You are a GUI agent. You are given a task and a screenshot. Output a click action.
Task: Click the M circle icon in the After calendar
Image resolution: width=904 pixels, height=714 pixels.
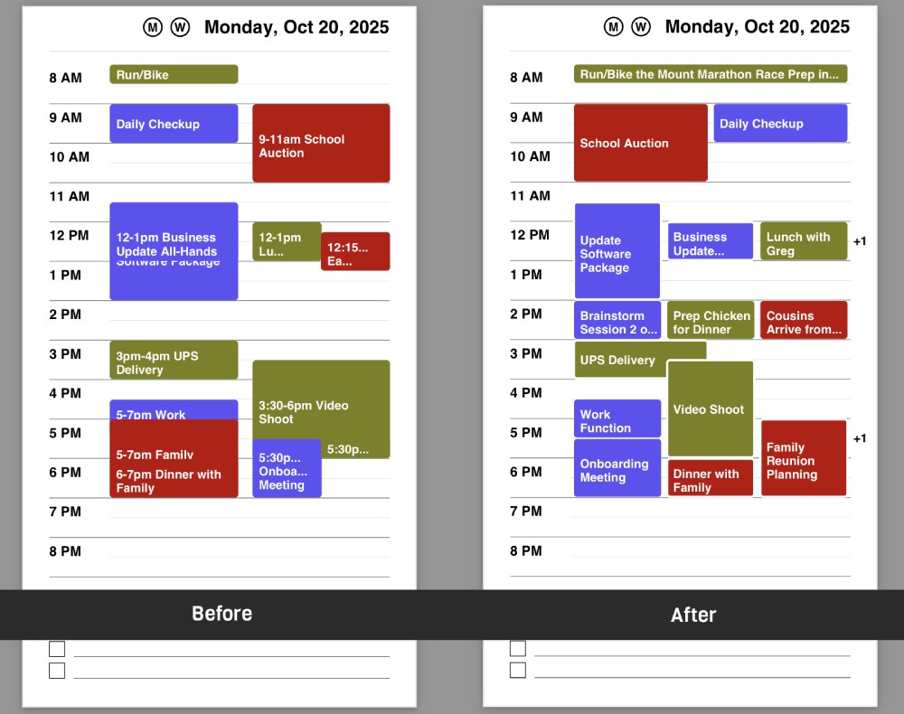614,27
